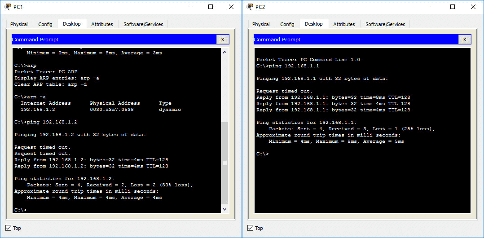Select the Attributes tab in PC1
This screenshot has width=484, height=238.
tap(102, 24)
